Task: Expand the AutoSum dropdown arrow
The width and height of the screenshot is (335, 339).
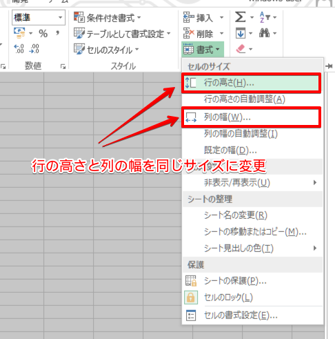Action: coord(252,17)
